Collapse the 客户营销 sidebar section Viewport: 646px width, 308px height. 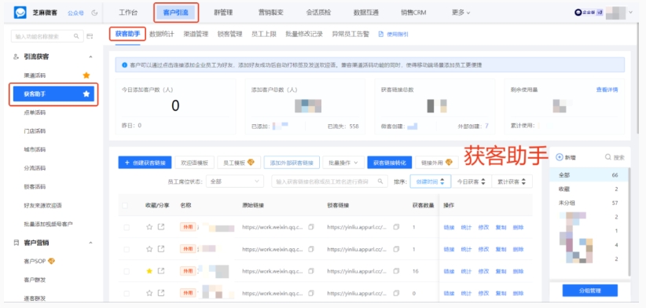click(x=90, y=243)
